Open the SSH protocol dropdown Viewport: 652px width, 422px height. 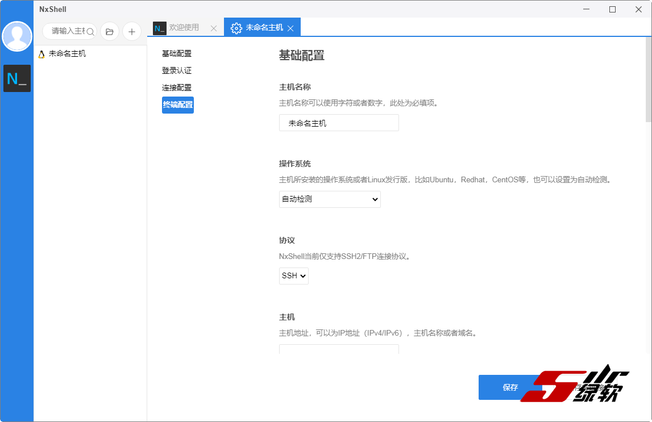294,276
